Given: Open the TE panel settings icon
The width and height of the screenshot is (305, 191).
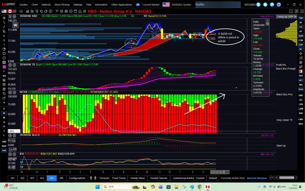Looking at the screenshot, I should (x=10, y=65).
